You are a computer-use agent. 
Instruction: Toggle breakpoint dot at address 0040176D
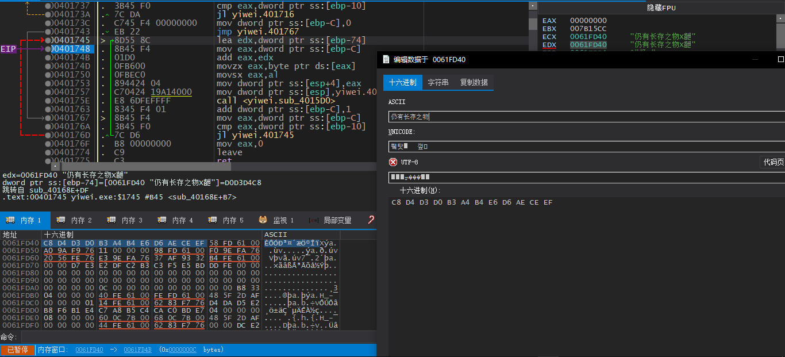click(x=47, y=135)
